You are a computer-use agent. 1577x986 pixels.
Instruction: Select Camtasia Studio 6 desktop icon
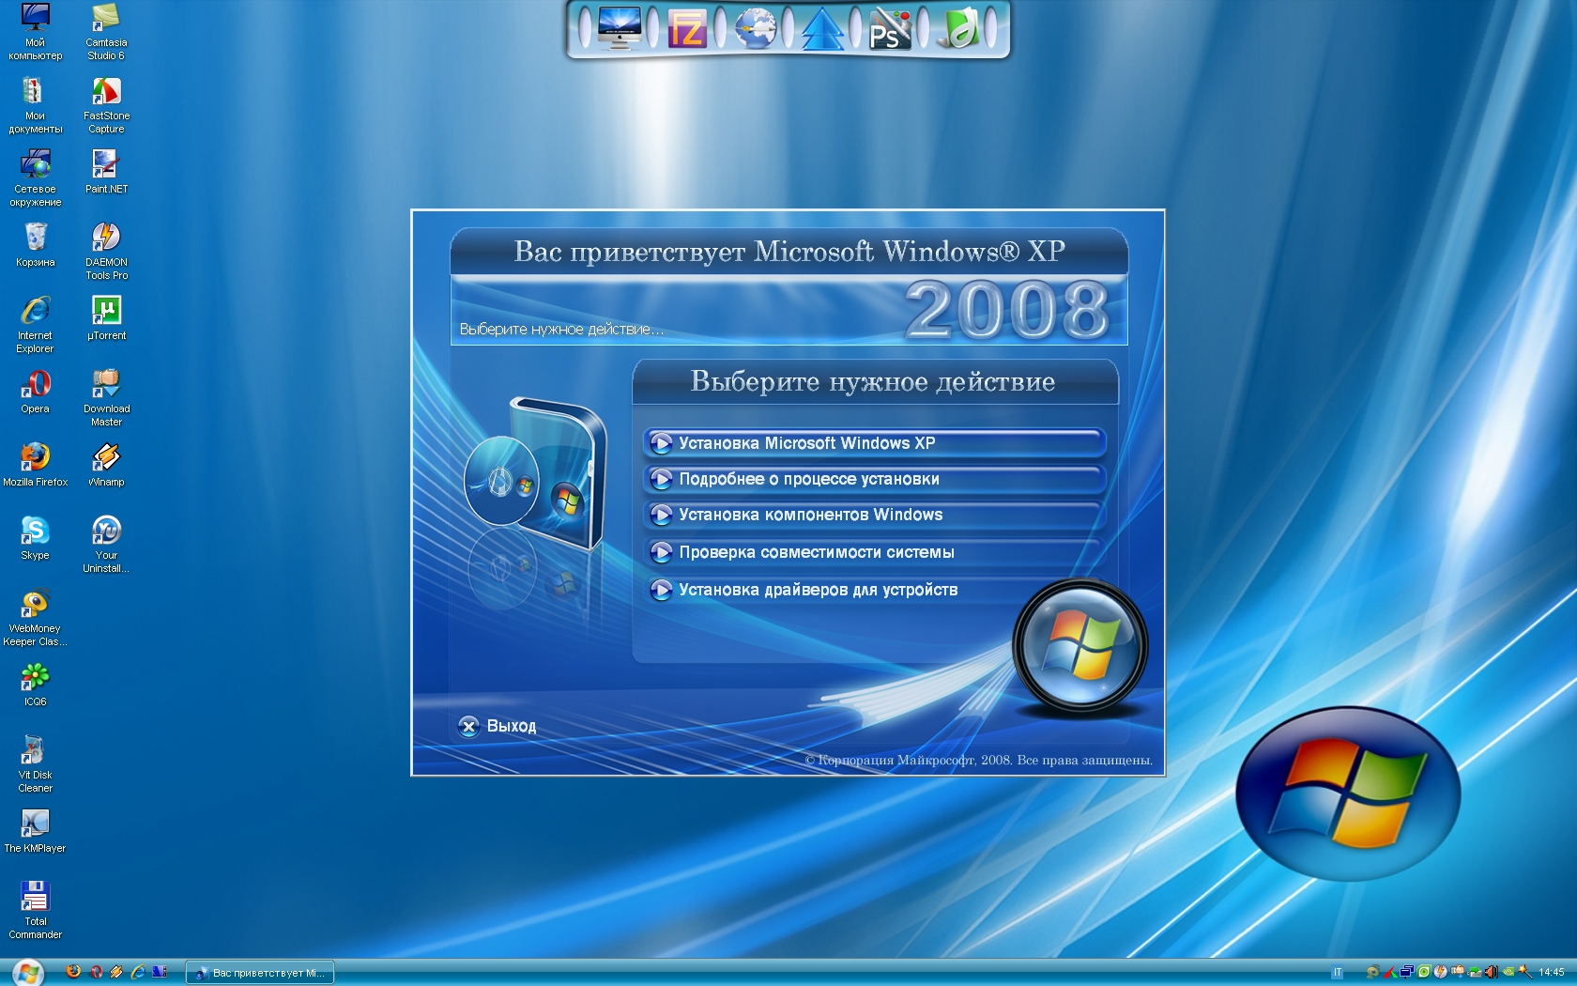tap(106, 31)
